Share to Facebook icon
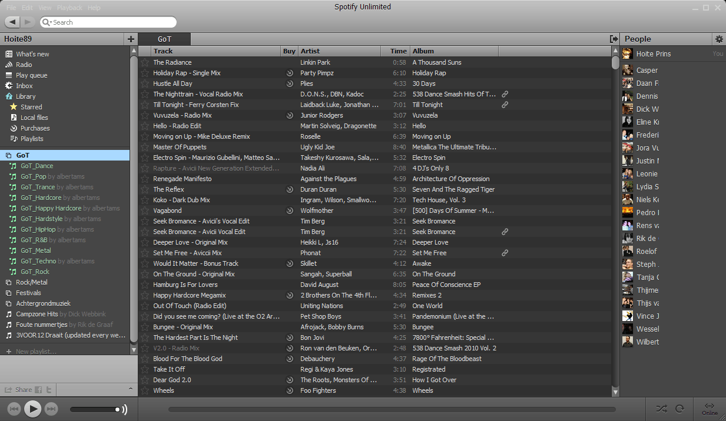The width and height of the screenshot is (726, 421). 38,389
